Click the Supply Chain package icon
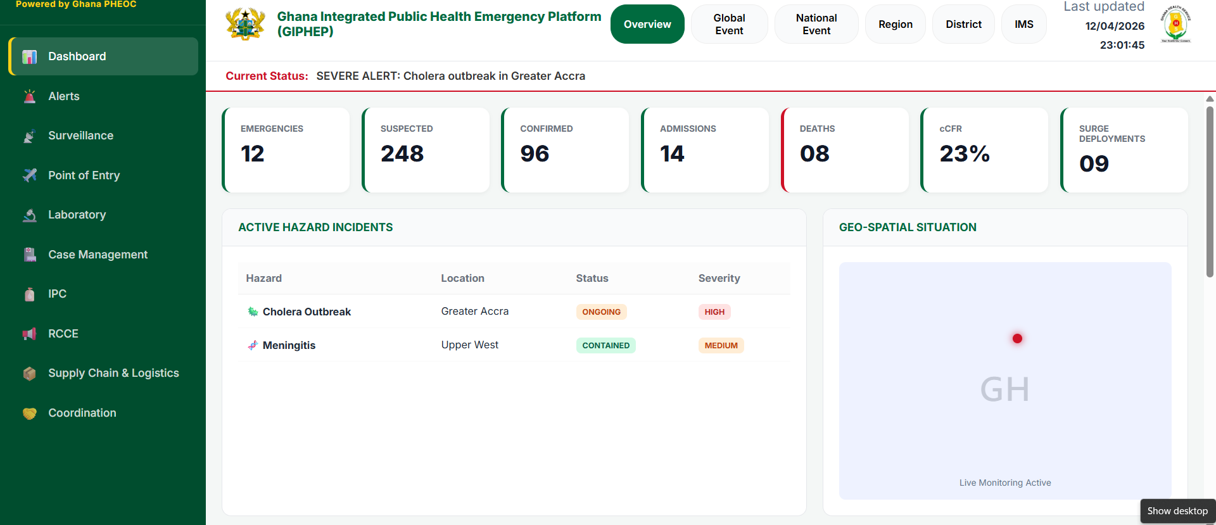 tap(30, 374)
